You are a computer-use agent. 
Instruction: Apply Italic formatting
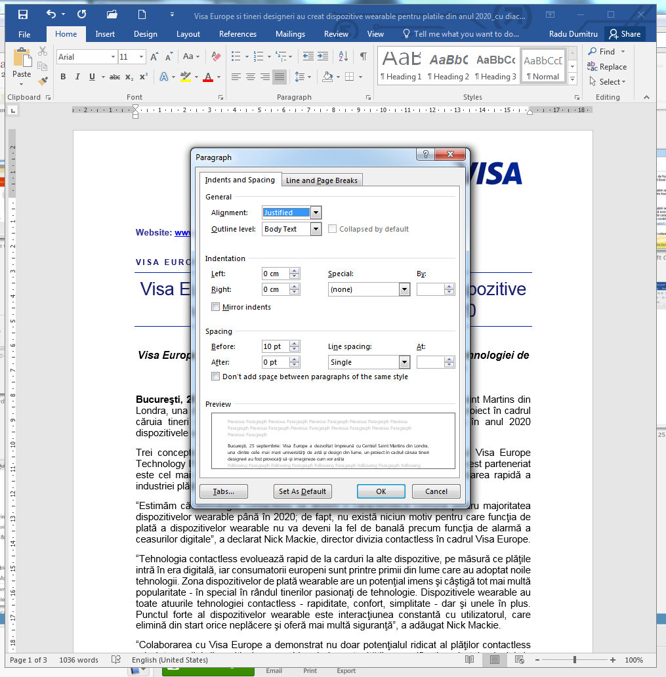[77, 77]
